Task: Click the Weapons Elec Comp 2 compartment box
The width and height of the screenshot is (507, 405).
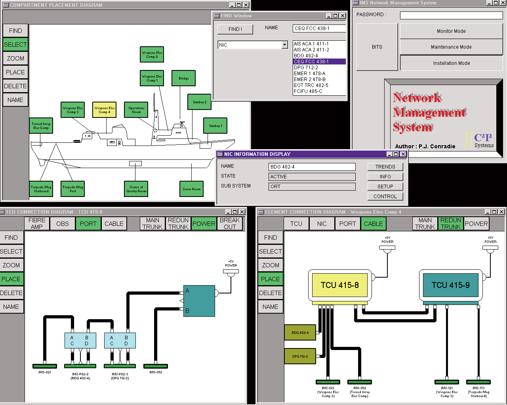Action: [x=152, y=55]
